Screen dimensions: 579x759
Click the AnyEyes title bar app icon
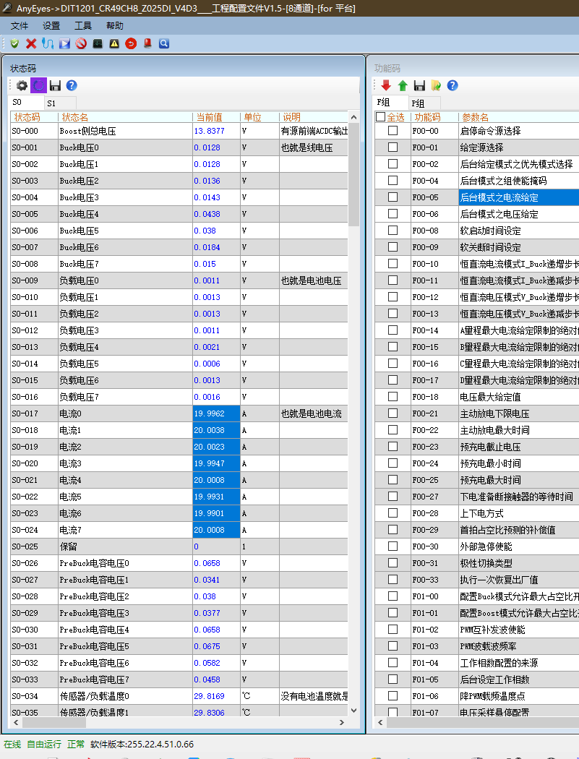point(7,8)
